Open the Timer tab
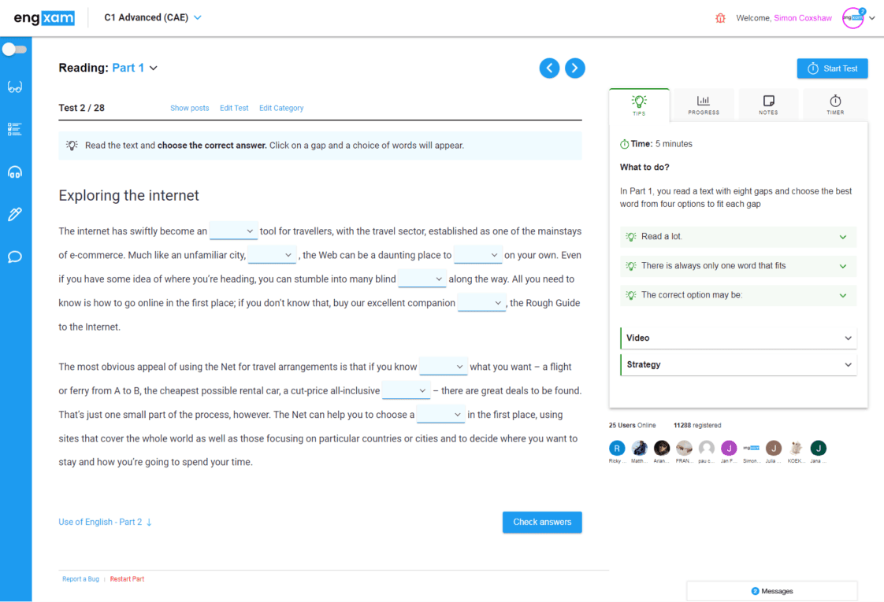Screen dimensions: 884x602 pyautogui.click(x=835, y=105)
